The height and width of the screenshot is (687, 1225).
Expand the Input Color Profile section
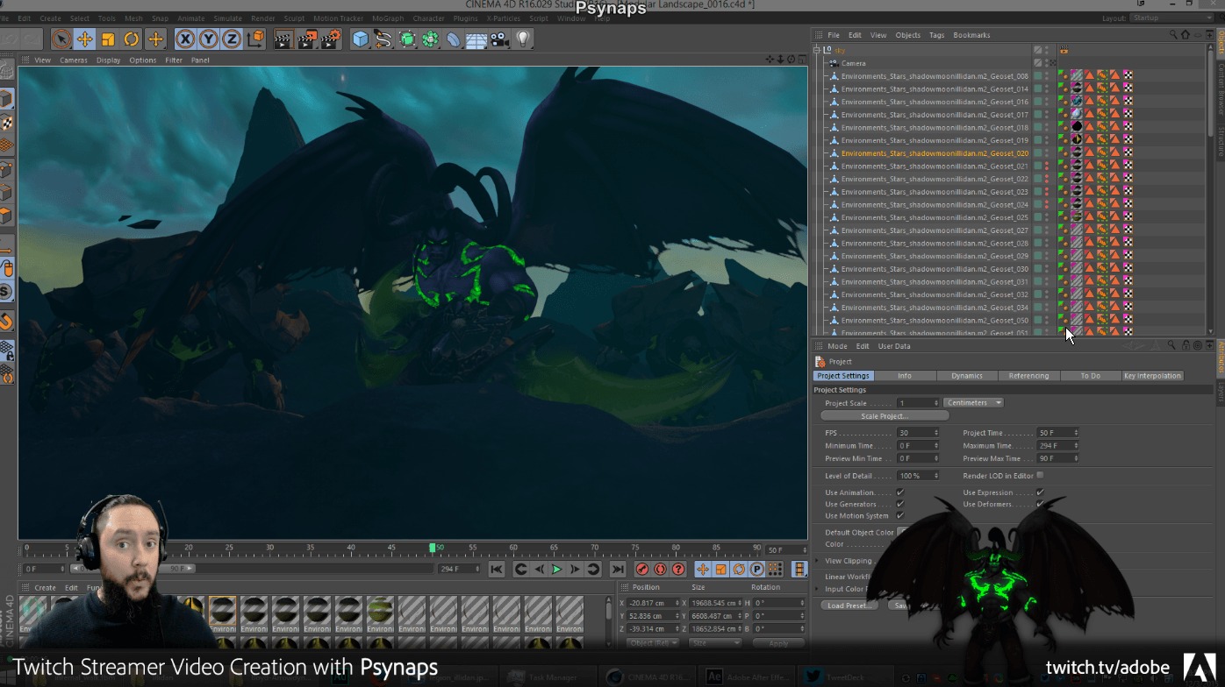[818, 589]
